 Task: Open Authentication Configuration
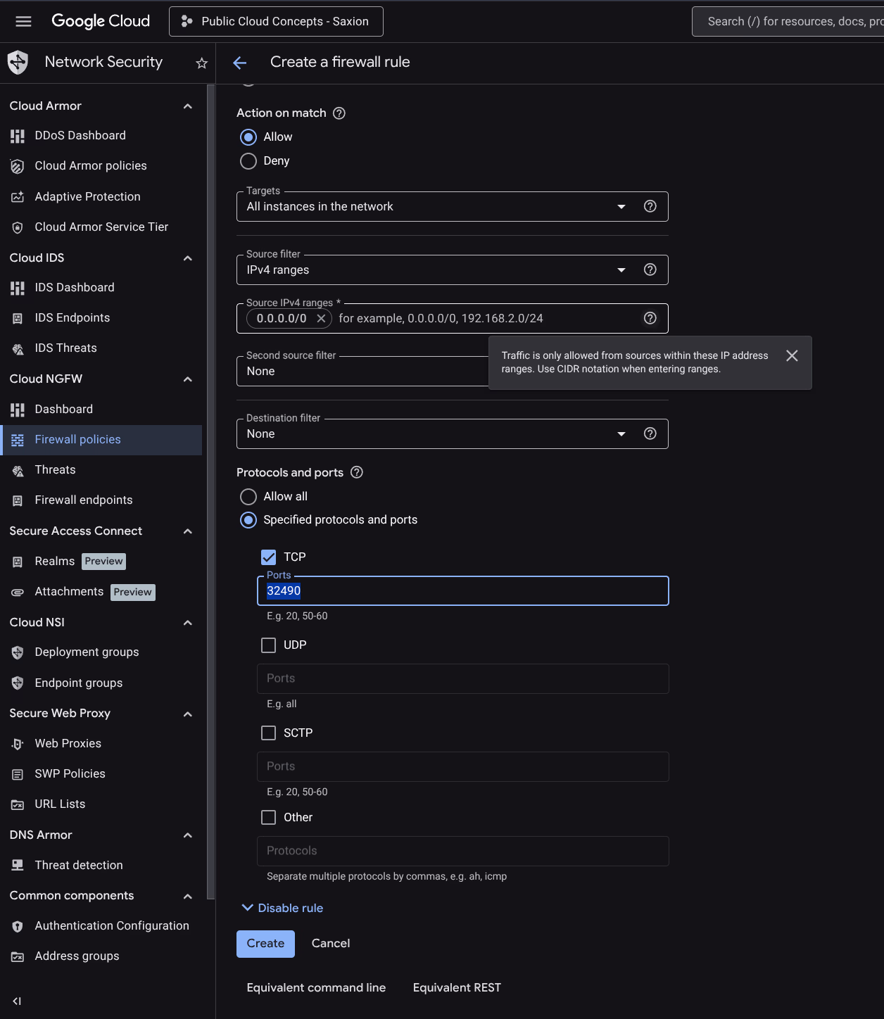(112, 925)
